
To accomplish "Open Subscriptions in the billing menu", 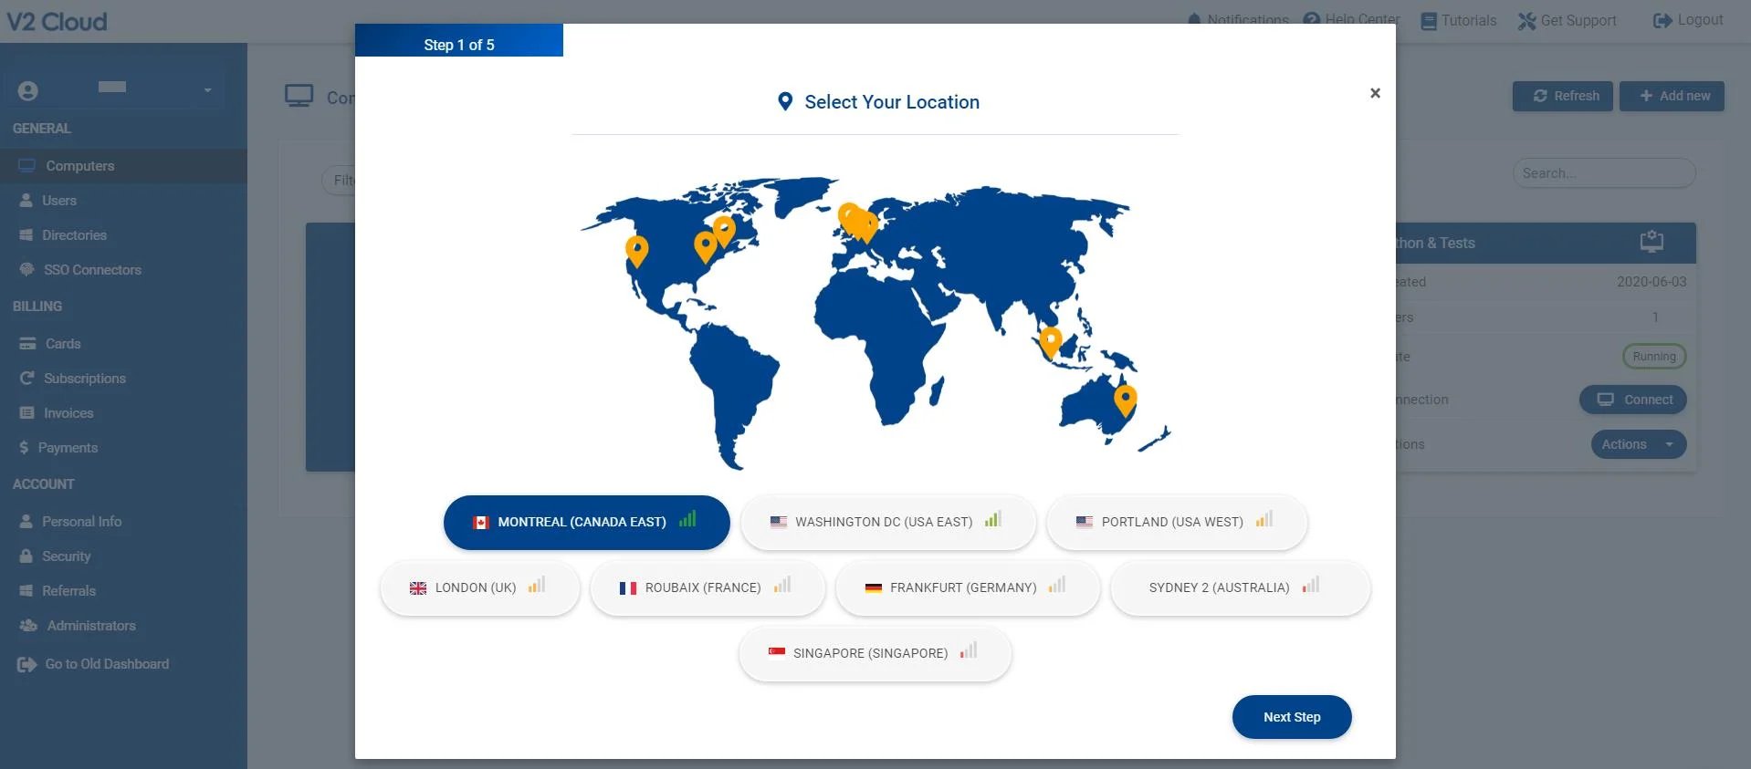I will click(84, 379).
